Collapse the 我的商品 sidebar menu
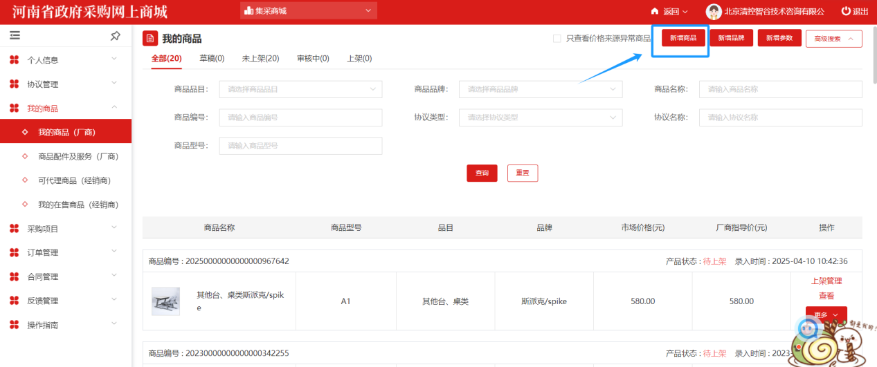877x367 pixels. 66,109
